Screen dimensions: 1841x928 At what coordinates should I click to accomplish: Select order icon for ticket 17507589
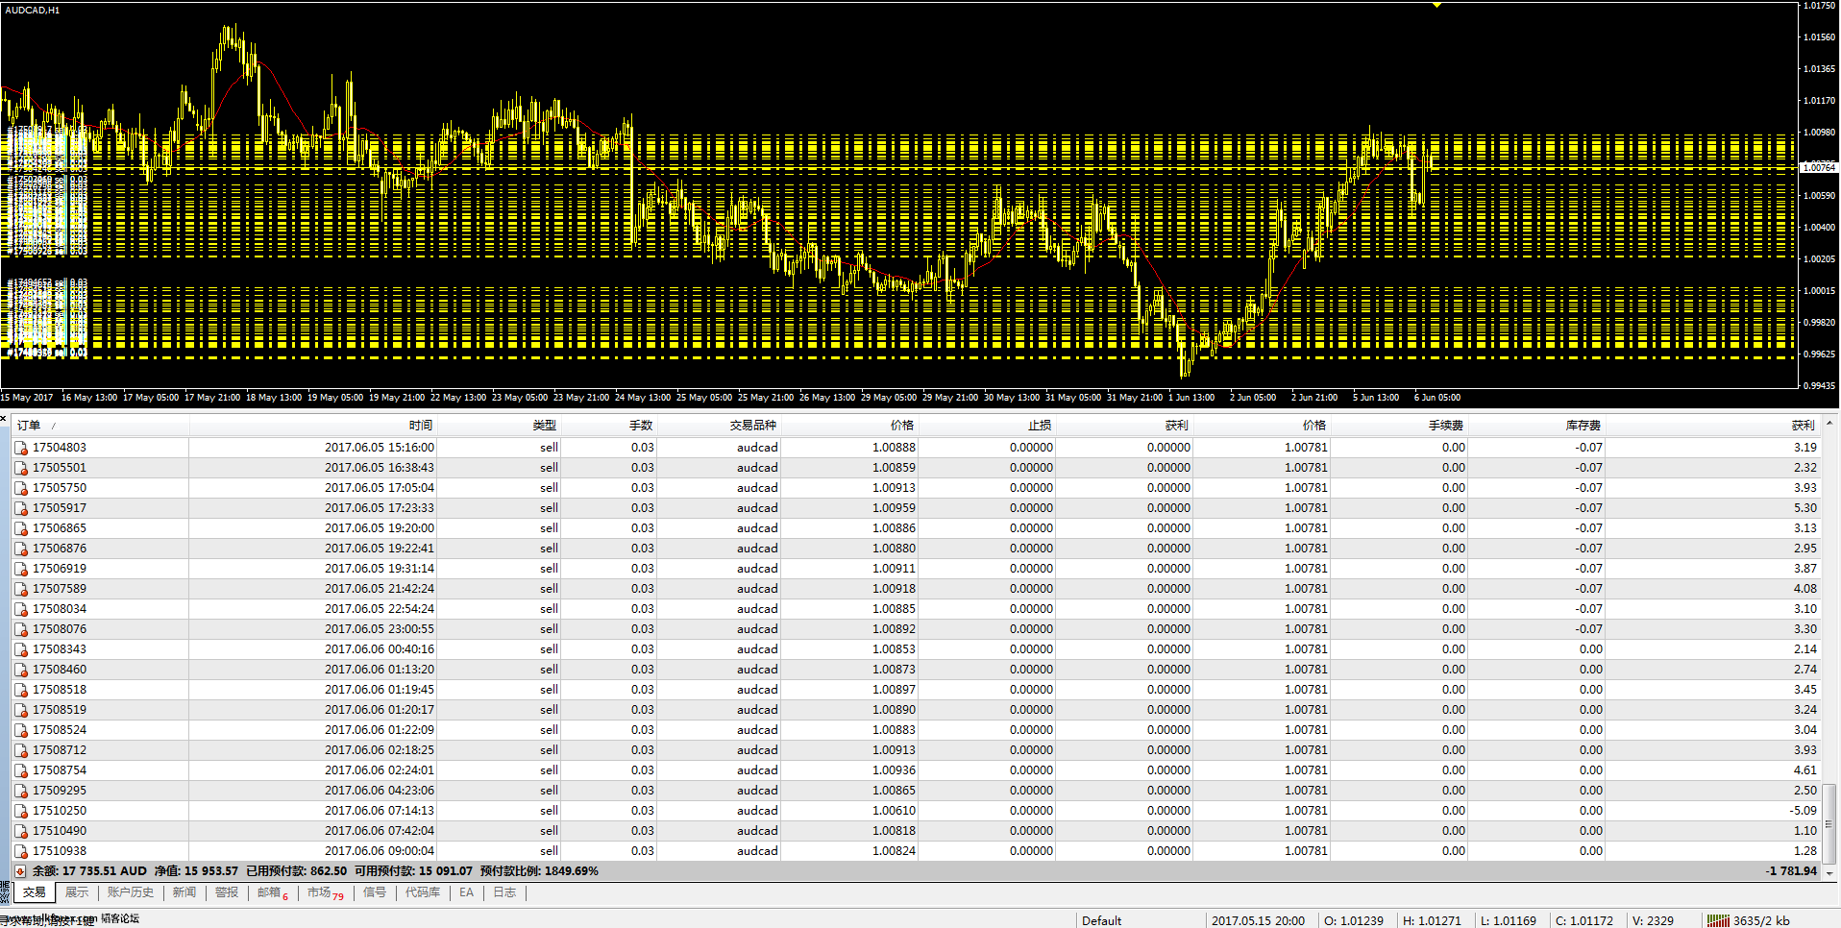coord(21,589)
